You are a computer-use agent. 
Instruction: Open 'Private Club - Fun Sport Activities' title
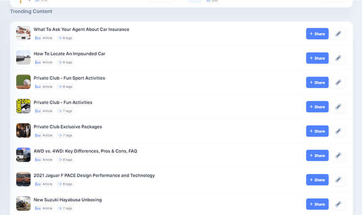coord(69,78)
